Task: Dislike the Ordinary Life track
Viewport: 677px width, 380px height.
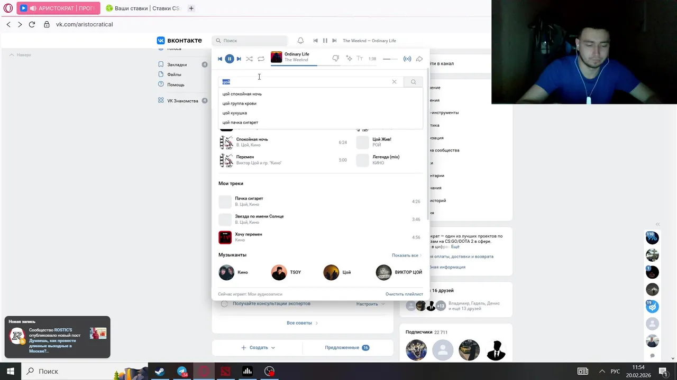Action: pyautogui.click(x=335, y=59)
